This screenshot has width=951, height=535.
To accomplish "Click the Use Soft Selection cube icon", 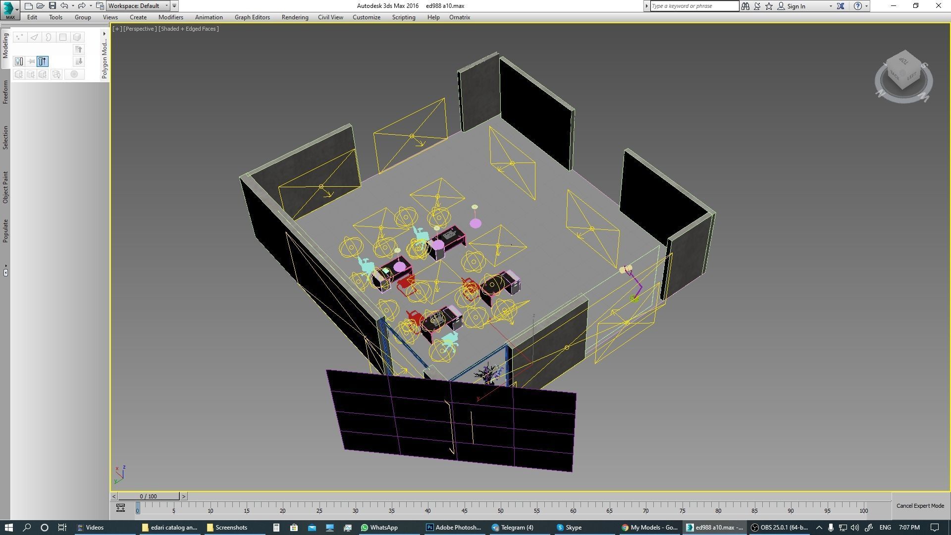I will (56, 74).
